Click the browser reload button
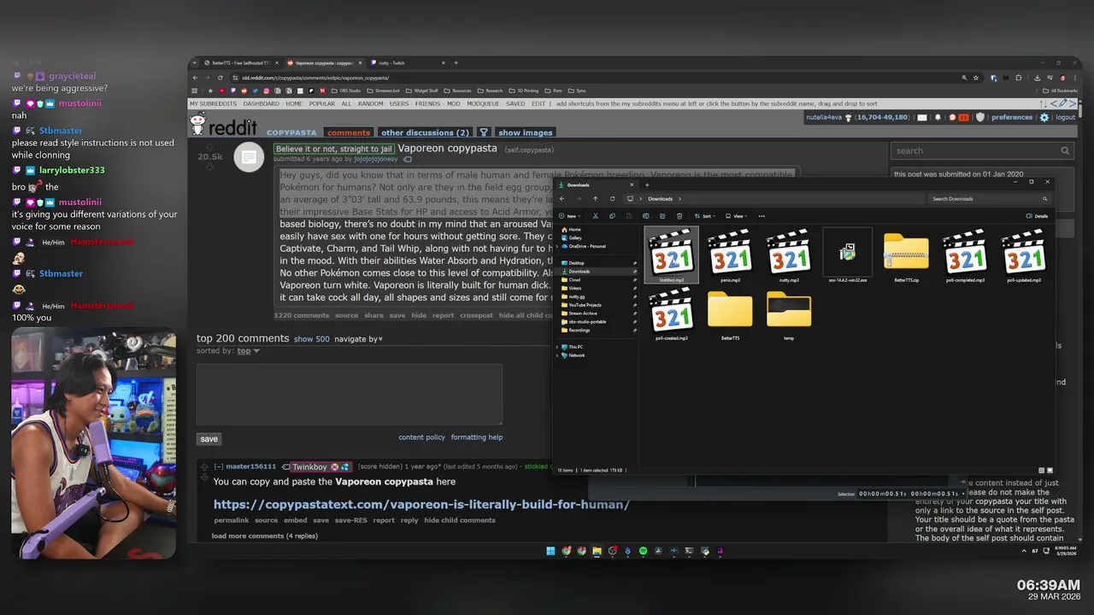This screenshot has width=1094, height=615. click(x=221, y=78)
